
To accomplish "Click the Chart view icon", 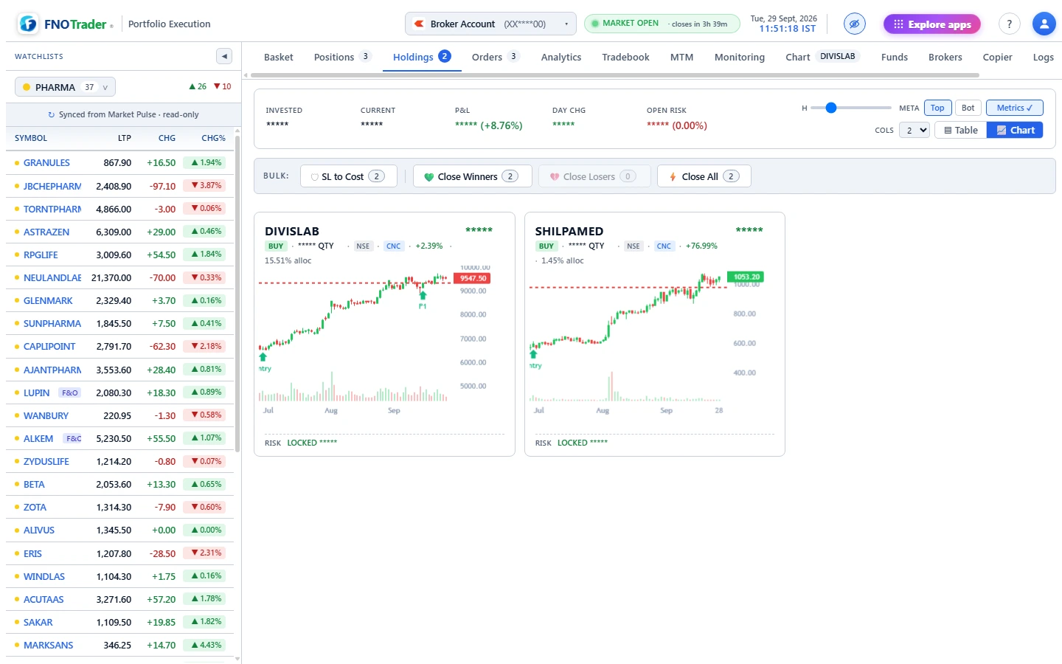I will (x=1002, y=131).
